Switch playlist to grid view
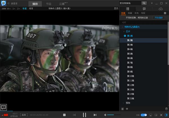 [165, 13]
